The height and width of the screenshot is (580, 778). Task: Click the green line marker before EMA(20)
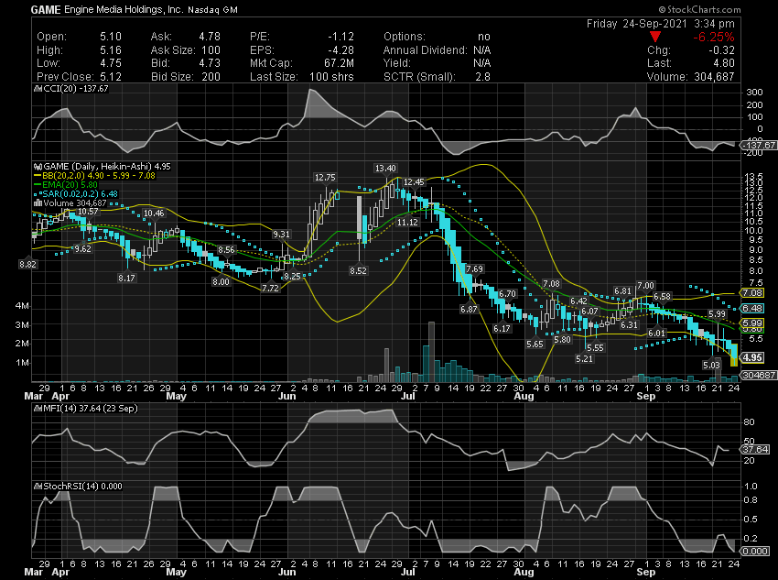point(38,185)
